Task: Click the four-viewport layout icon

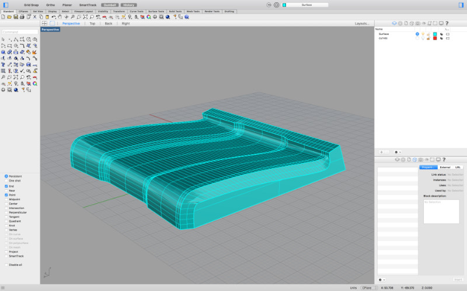Action: pyautogui.click(x=44, y=23)
